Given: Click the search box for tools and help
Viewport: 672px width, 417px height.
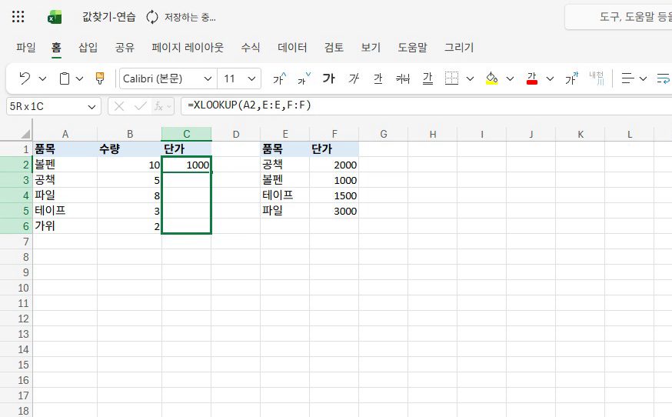Looking at the screenshot, I should [618, 17].
